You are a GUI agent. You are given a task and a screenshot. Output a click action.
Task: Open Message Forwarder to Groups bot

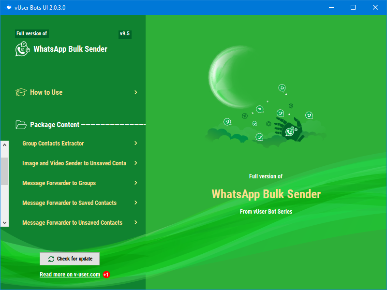click(59, 183)
